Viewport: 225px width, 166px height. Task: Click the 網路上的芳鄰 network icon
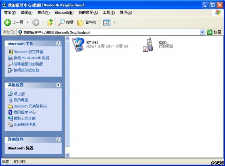(10, 118)
